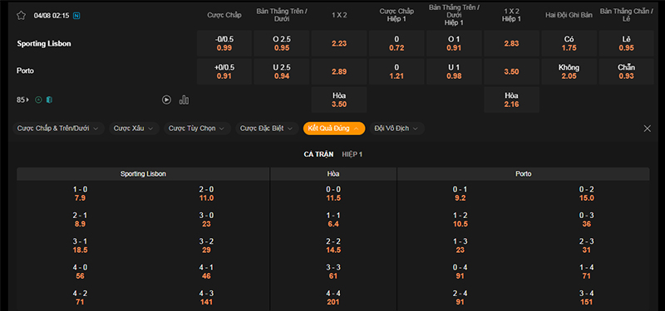Close the expanded markets panel with X
The width and height of the screenshot is (665, 311).
tap(648, 129)
